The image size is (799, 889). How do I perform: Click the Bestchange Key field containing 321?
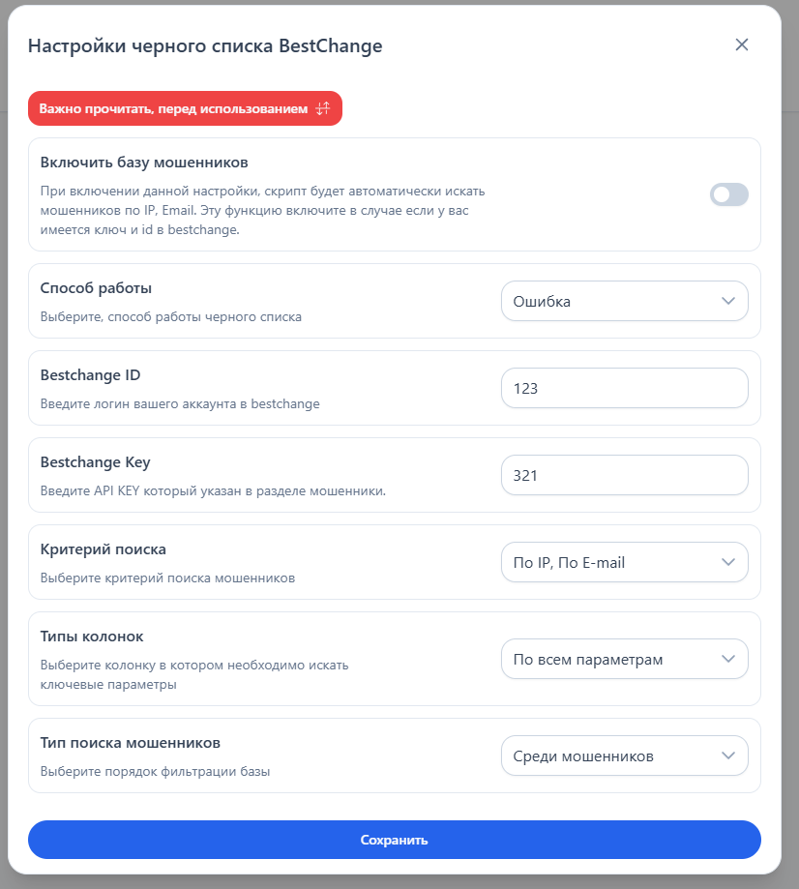click(x=624, y=475)
